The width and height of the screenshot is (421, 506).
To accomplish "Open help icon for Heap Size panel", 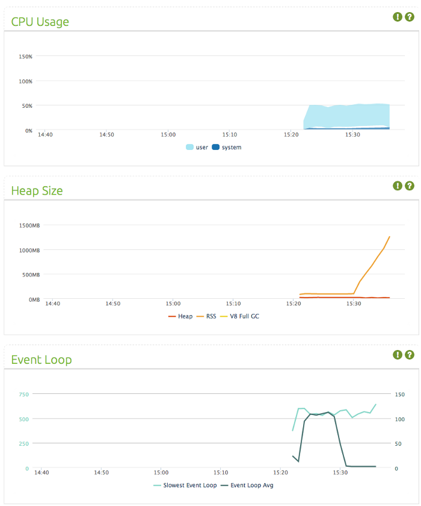I will (409, 186).
